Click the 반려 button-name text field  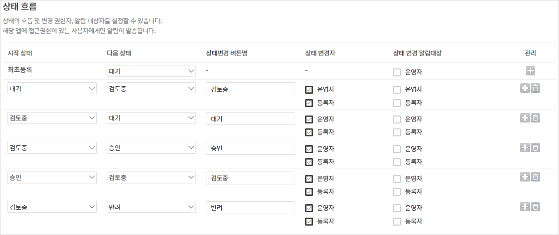(x=250, y=208)
